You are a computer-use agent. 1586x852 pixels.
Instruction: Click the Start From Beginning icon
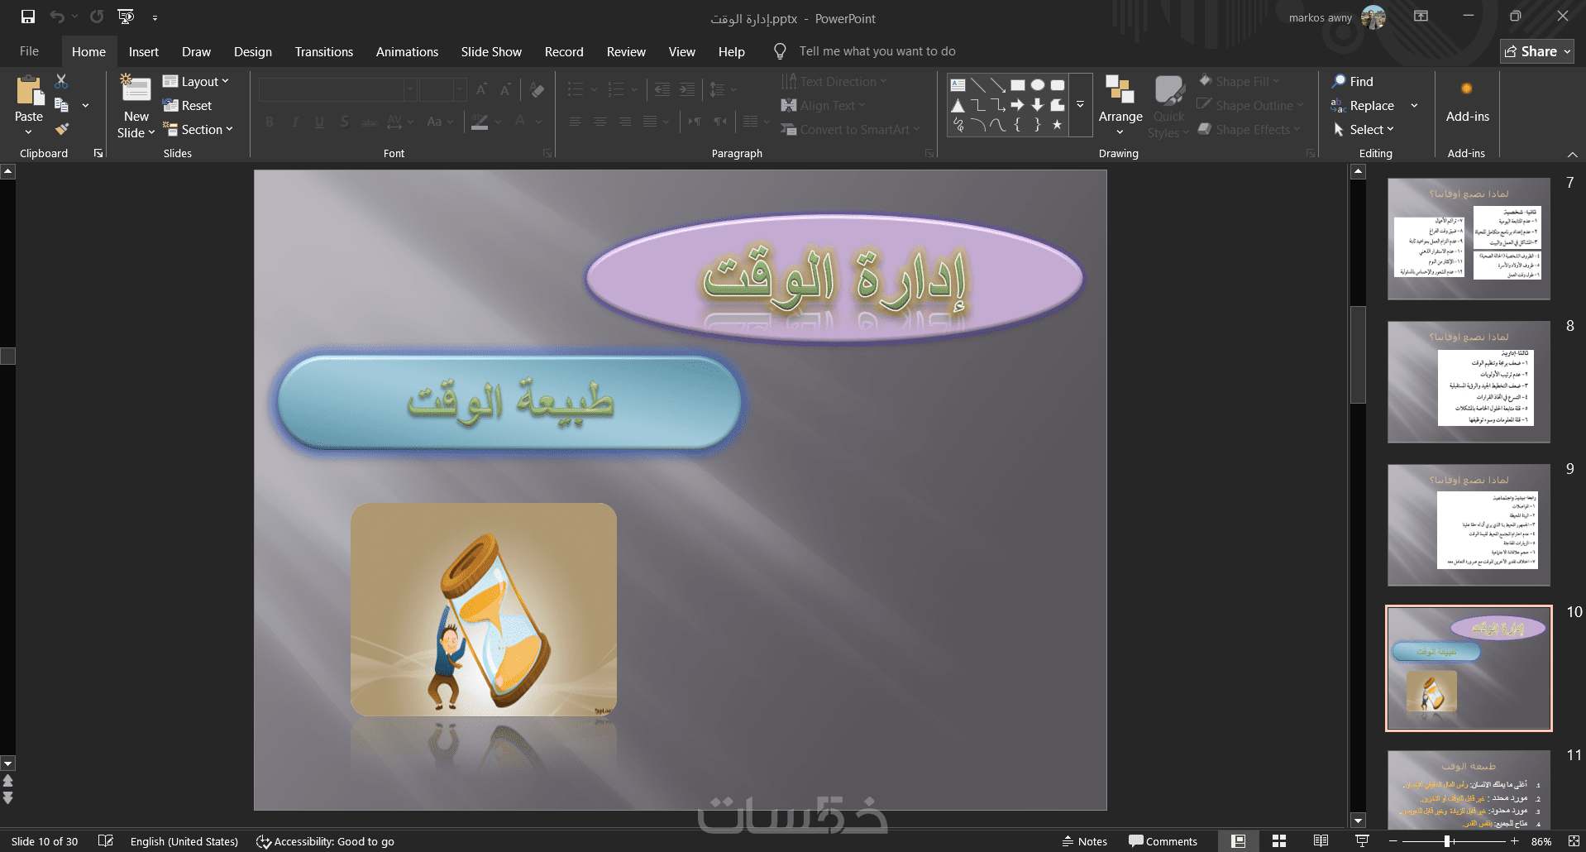[x=126, y=17]
